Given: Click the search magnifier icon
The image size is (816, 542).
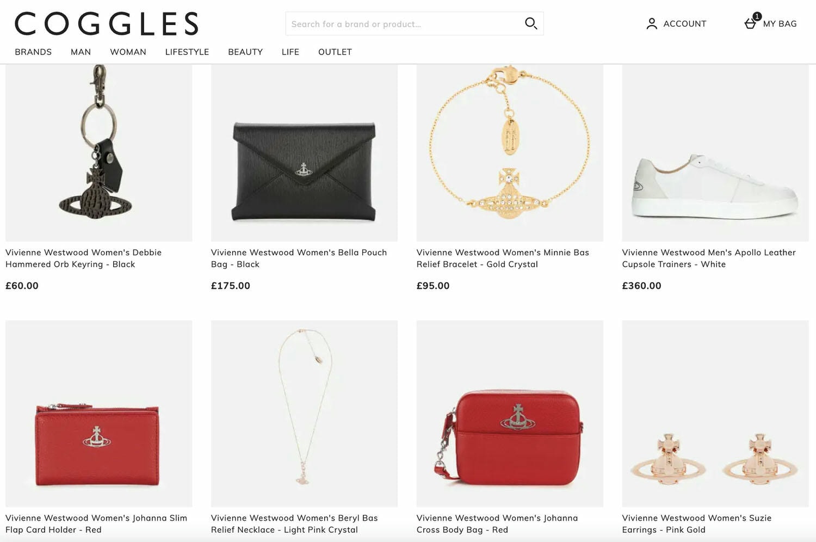Looking at the screenshot, I should (530, 23).
